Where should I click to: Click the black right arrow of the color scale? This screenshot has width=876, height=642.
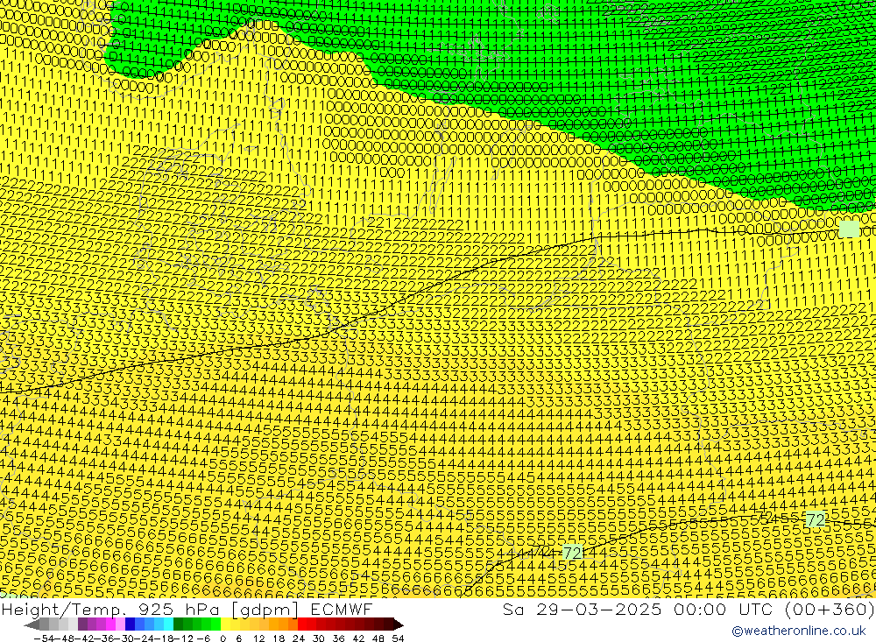coord(399,625)
